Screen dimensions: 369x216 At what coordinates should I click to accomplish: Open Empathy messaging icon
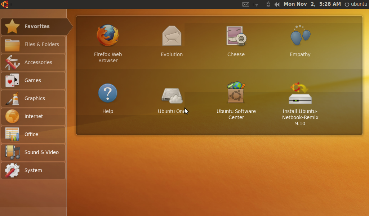click(x=300, y=35)
